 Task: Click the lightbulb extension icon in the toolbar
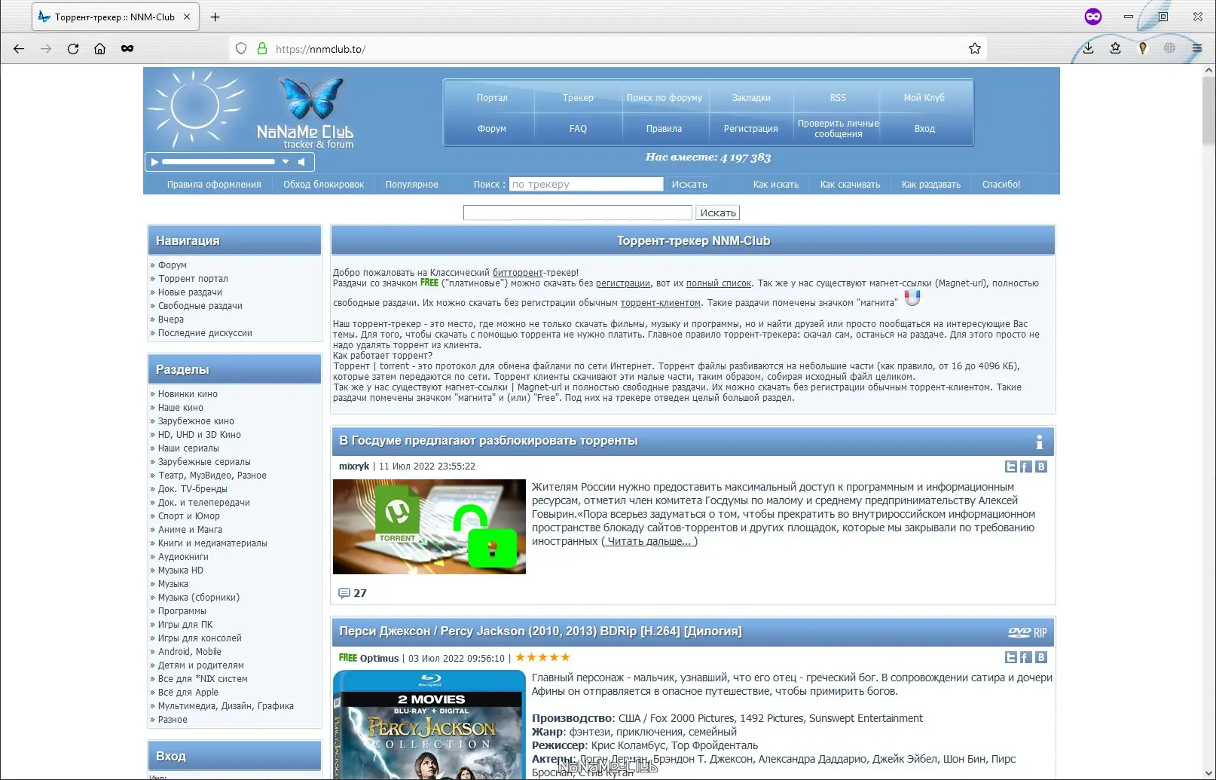pos(1143,49)
